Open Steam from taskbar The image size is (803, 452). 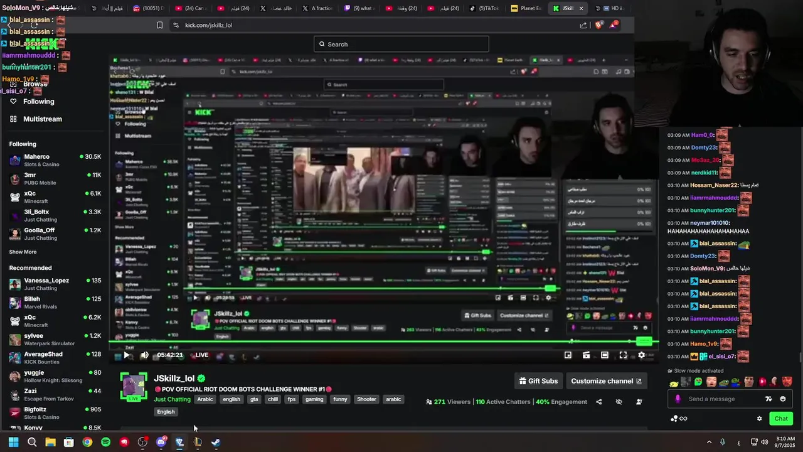(216, 442)
